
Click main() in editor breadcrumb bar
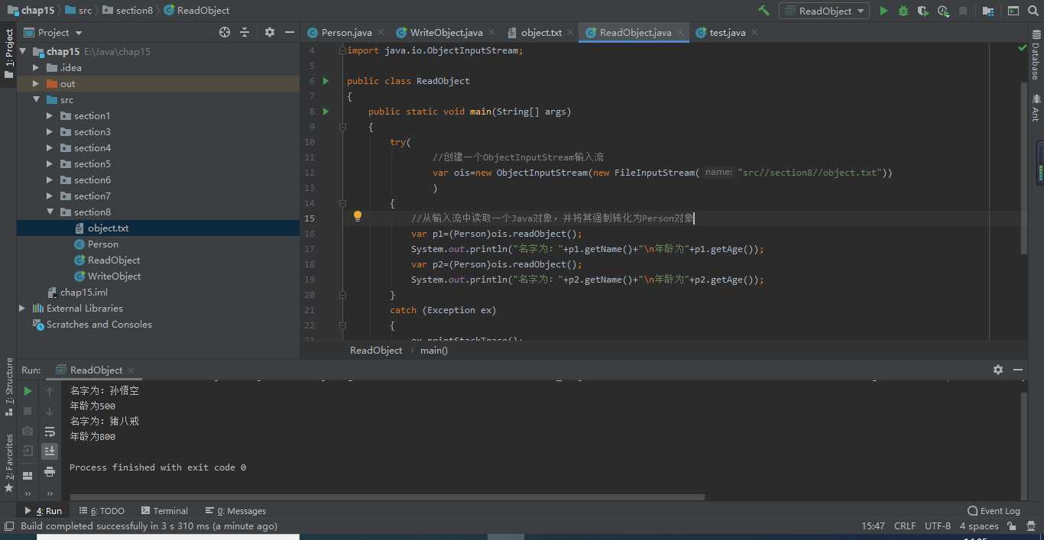434,351
